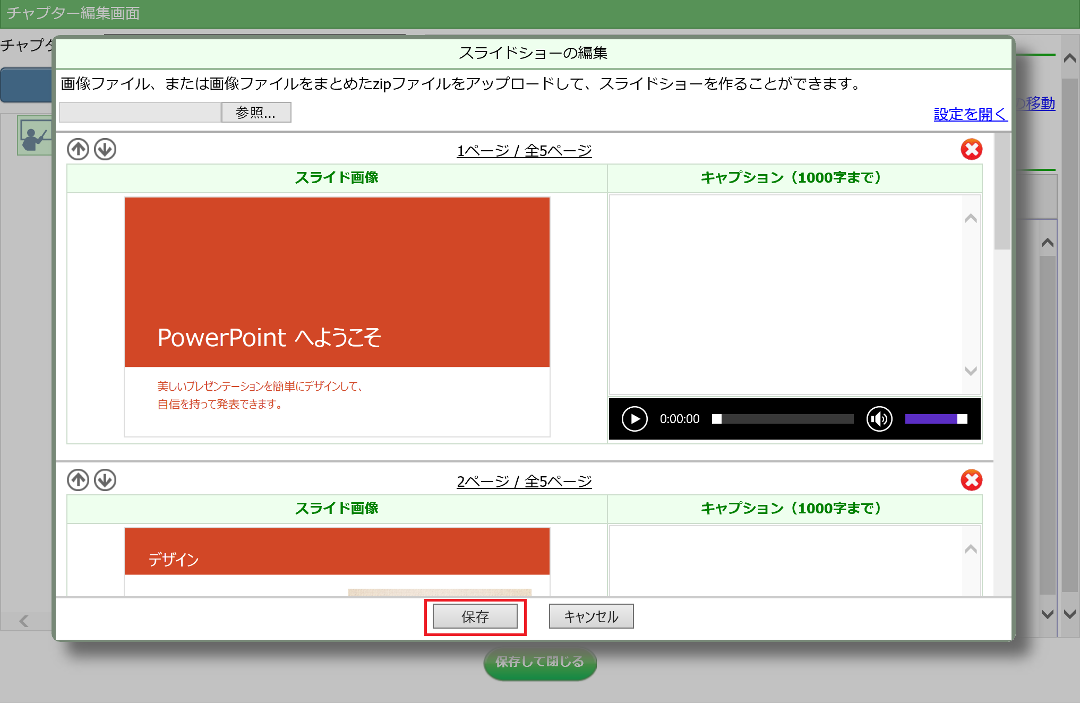The width and height of the screenshot is (1080, 704).
Task: Click the 参照... browse button
Action: (256, 112)
